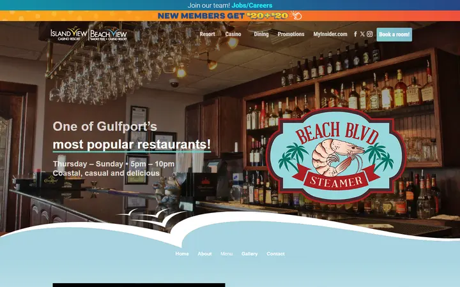This screenshot has width=460, height=287.
Task: Open the X (Twitter) social icon
Action: click(x=362, y=34)
